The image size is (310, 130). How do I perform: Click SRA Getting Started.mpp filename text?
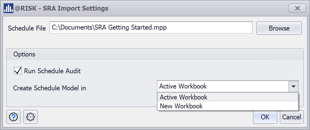click(131, 27)
